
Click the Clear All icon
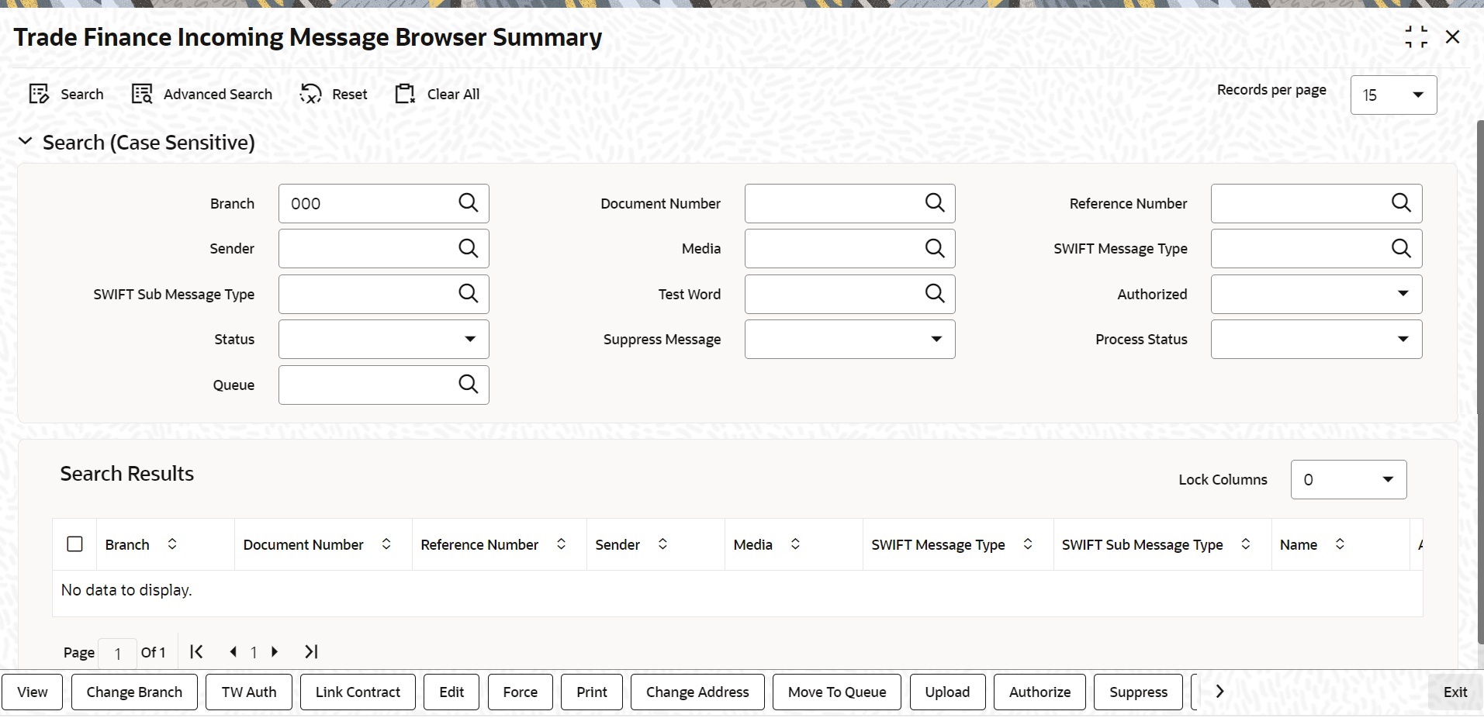[405, 94]
